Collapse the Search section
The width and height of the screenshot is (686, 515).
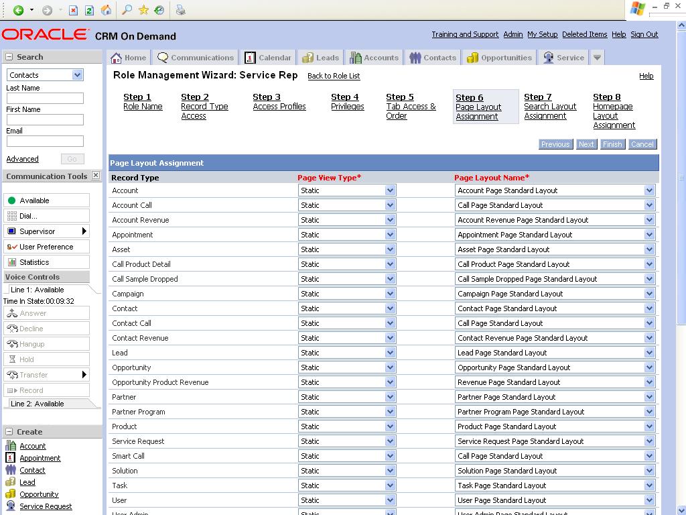pos(9,57)
